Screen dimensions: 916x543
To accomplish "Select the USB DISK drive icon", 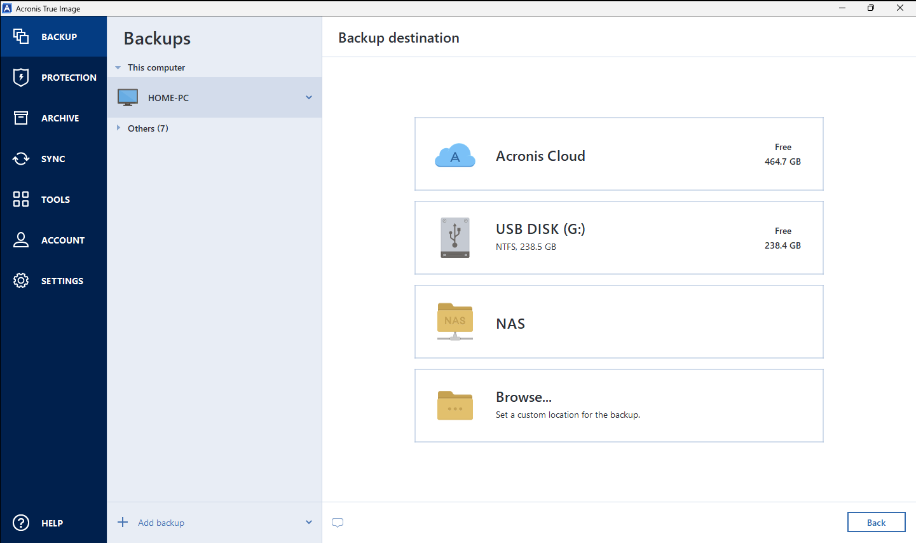I will tap(455, 238).
